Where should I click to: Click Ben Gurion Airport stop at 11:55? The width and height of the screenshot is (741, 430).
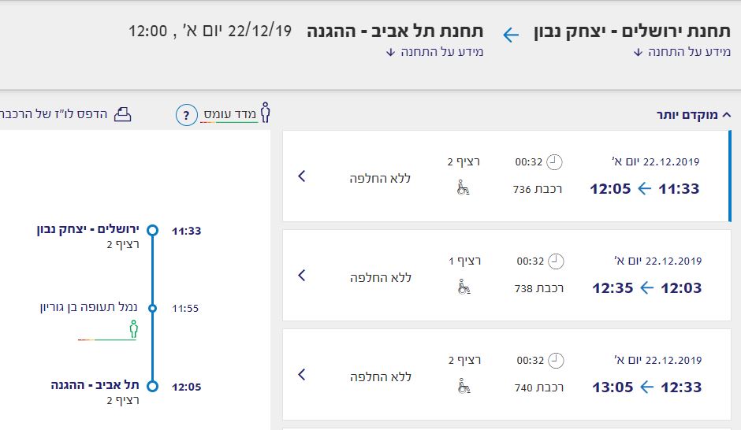153,308
